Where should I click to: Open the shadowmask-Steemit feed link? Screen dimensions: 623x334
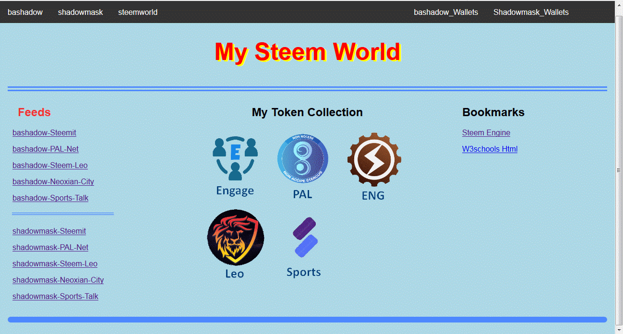pos(49,231)
